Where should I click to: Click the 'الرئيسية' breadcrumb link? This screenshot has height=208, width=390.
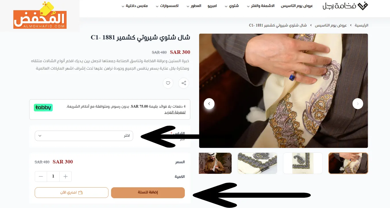tap(362, 25)
